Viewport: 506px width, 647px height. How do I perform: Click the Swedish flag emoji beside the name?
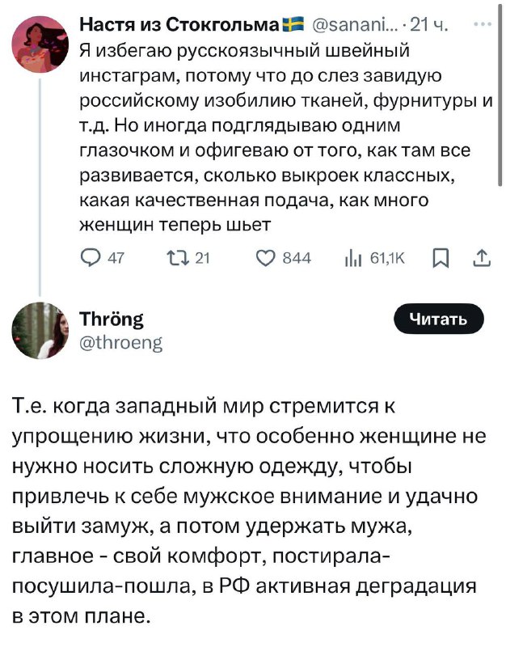click(294, 24)
